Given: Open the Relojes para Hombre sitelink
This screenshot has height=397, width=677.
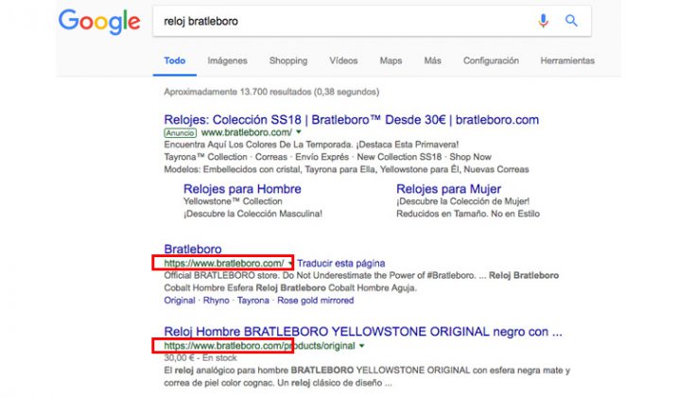Looking at the screenshot, I should tap(242, 189).
